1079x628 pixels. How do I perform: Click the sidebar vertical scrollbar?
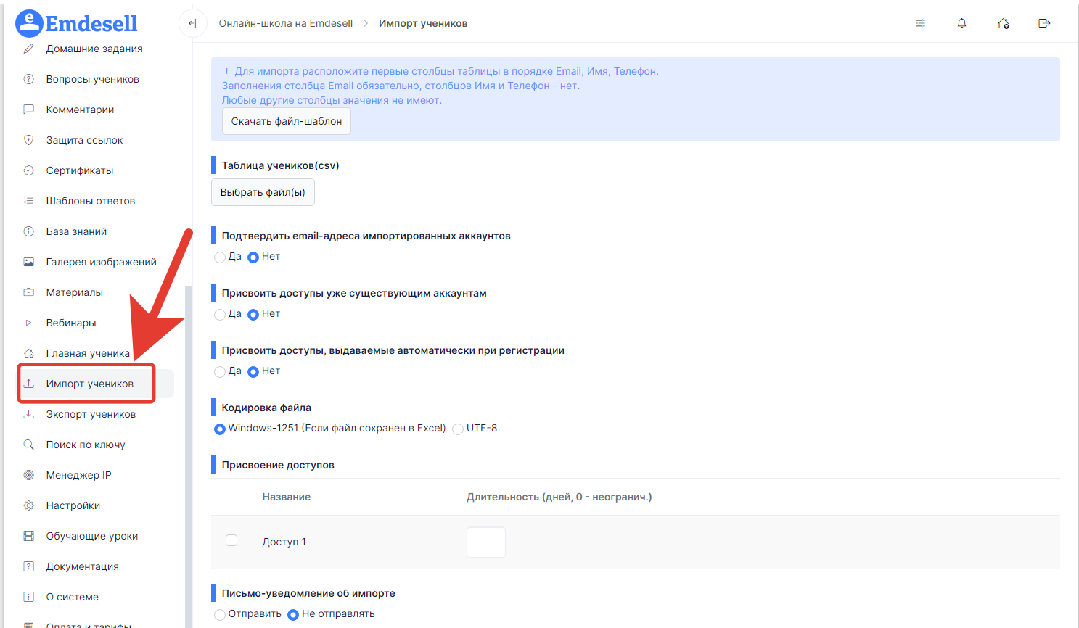(189, 457)
